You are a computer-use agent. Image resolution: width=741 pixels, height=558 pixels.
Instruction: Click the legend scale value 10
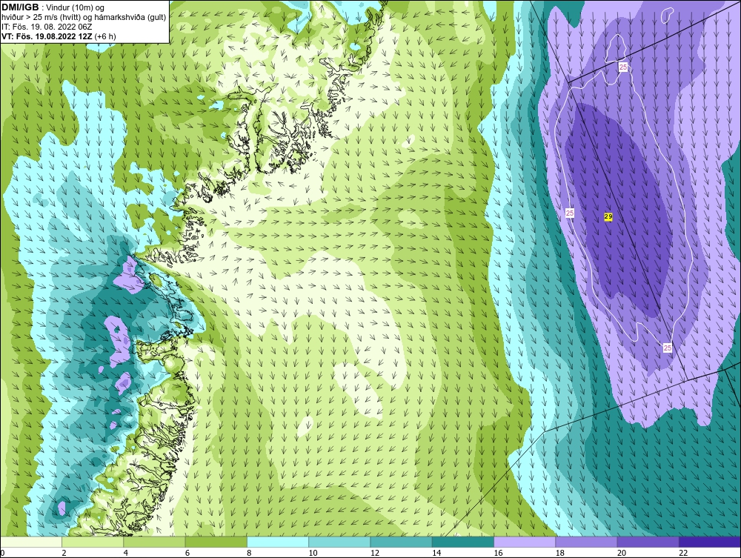pos(313,554)
